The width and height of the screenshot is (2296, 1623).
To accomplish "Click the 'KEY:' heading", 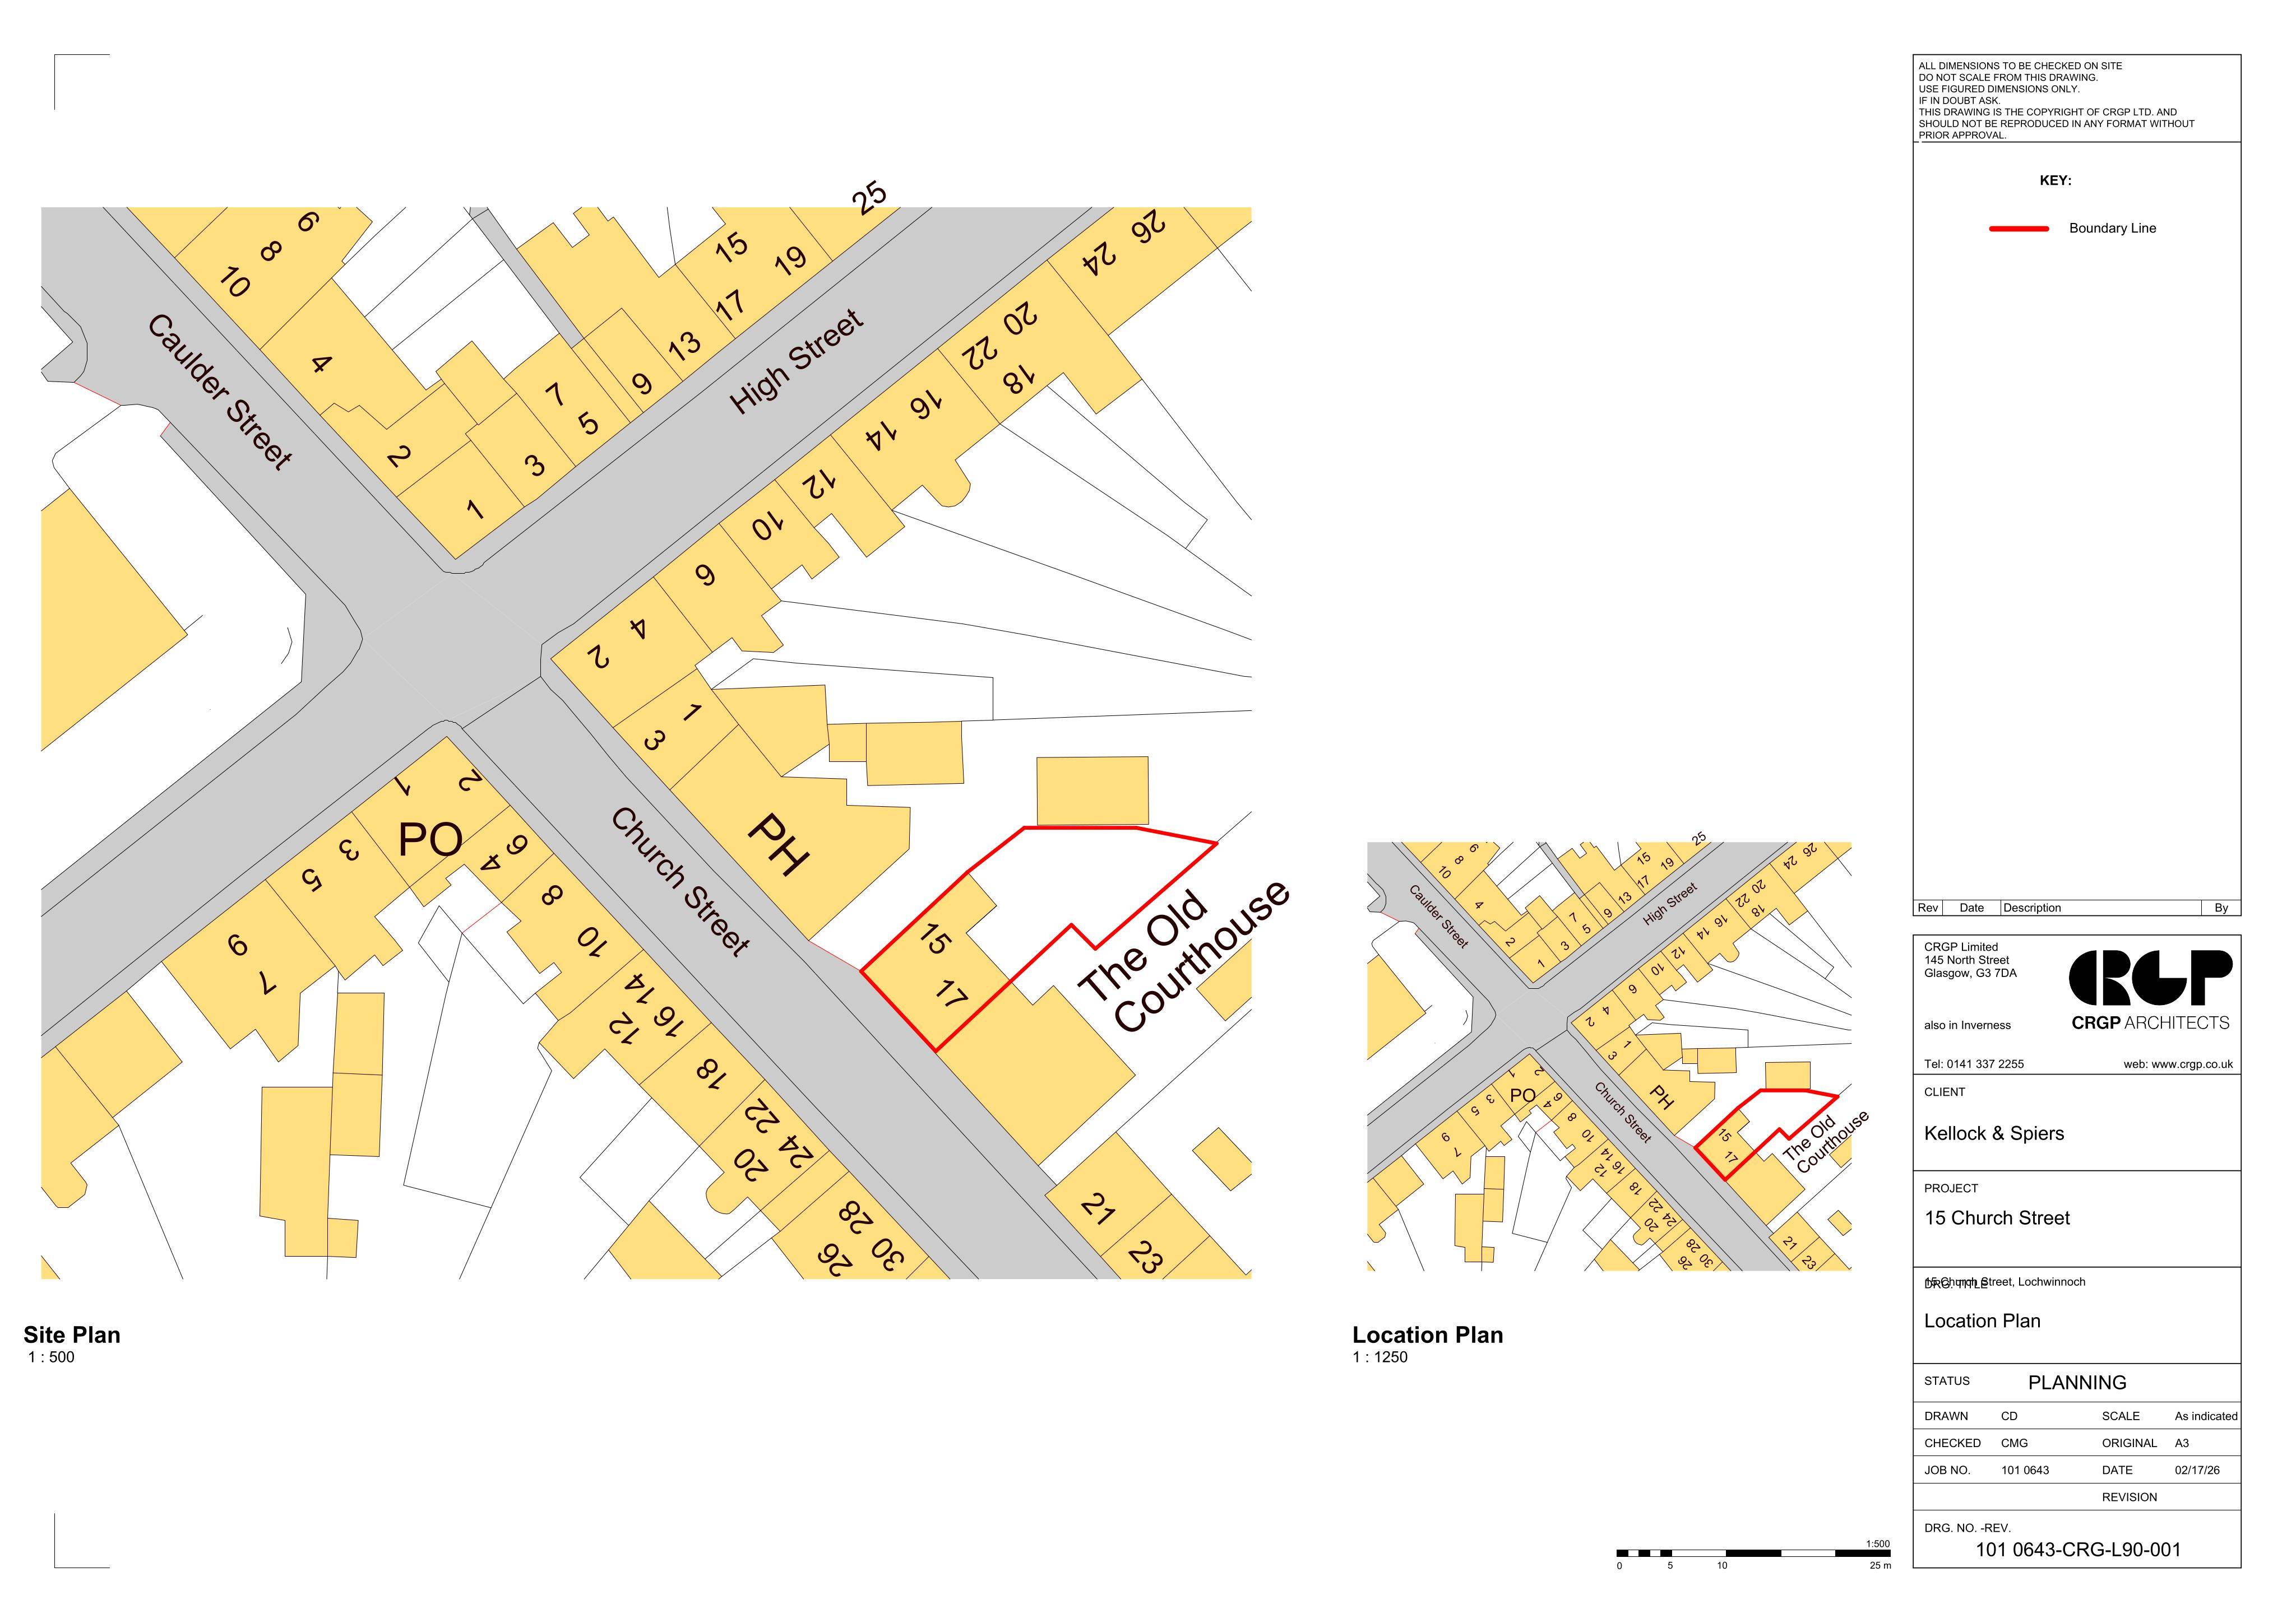I will 2055,181.
